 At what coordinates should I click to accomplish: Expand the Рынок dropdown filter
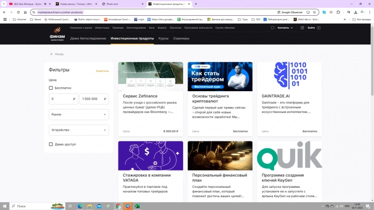(79, 114)
